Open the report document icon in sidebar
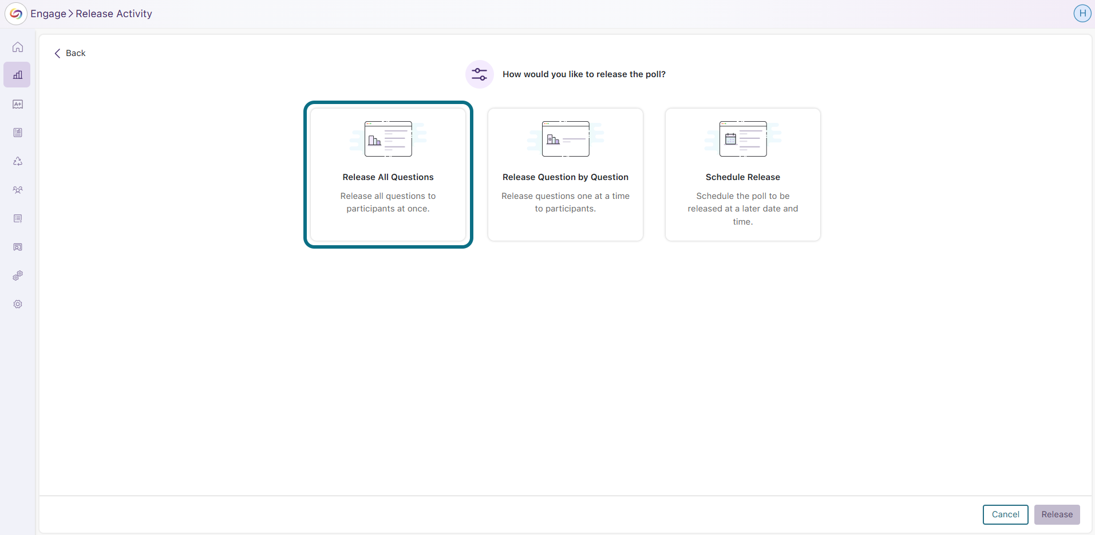 pos(18,133)
